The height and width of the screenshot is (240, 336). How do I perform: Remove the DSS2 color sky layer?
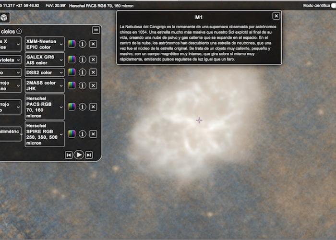(93, 72)
